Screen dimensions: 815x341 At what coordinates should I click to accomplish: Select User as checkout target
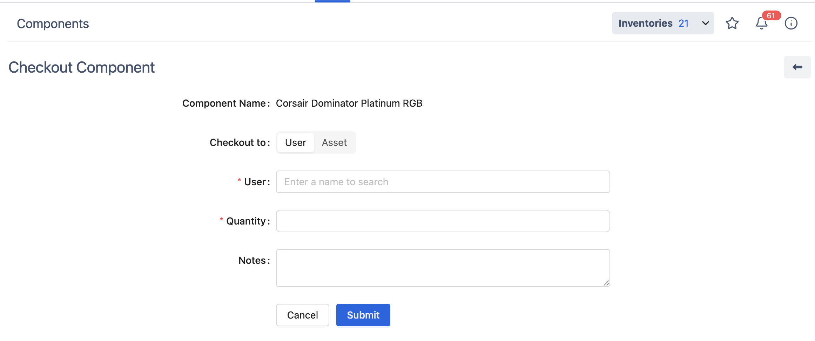(x=295, y=142)
